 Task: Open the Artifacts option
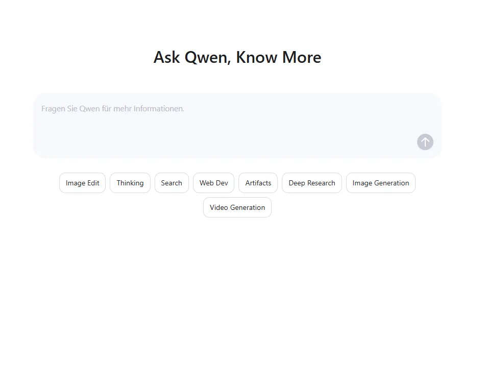pyautogui.click(x=258, y=183)
